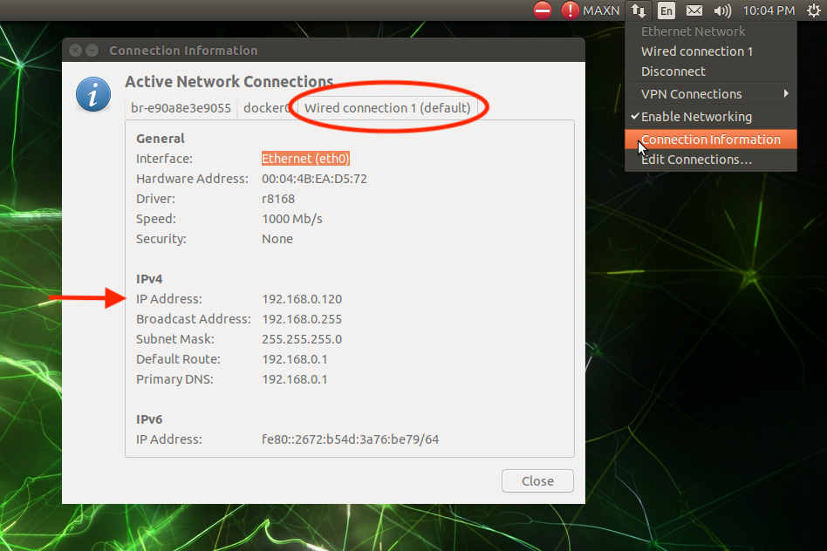The height and width of the screenshot is (551, 827).
Task: Click the red no-entry icon in top panel
Action: 543,10
